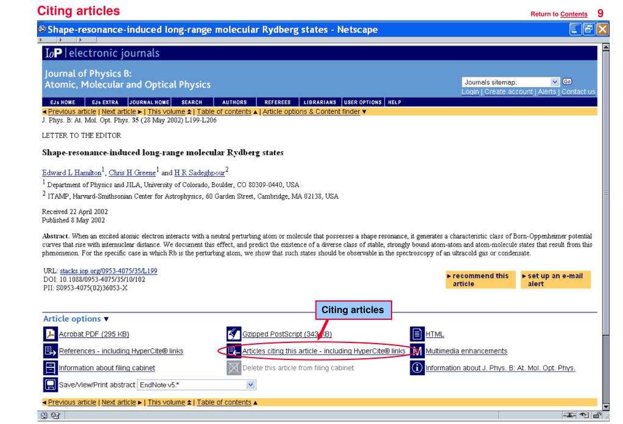Open Acrobat PDF (295 KB) link
Viewport: 623px width, 424px height.
pyautogui.click(x=94, y=334)
